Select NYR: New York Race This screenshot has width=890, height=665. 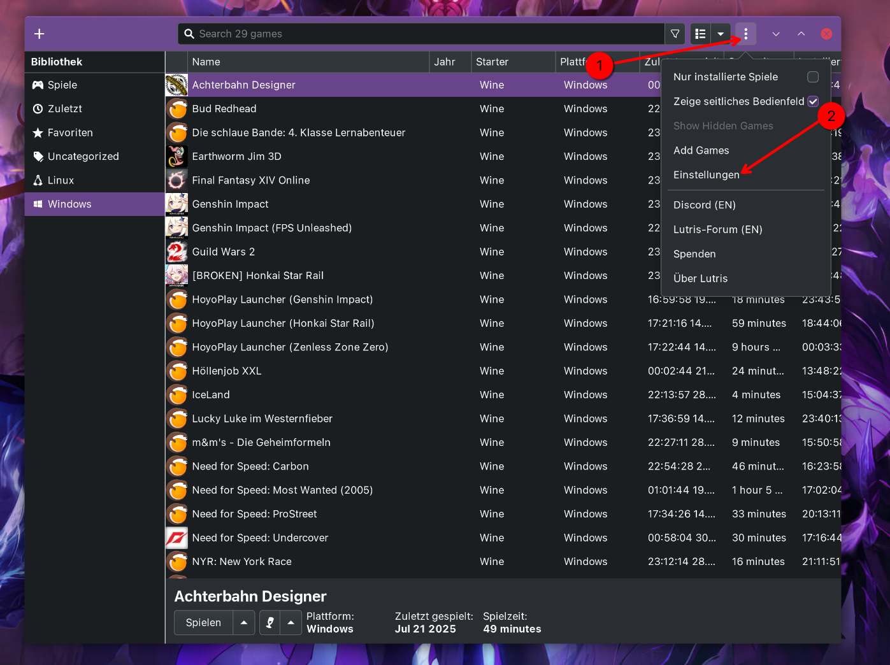(x=242, y=562)
